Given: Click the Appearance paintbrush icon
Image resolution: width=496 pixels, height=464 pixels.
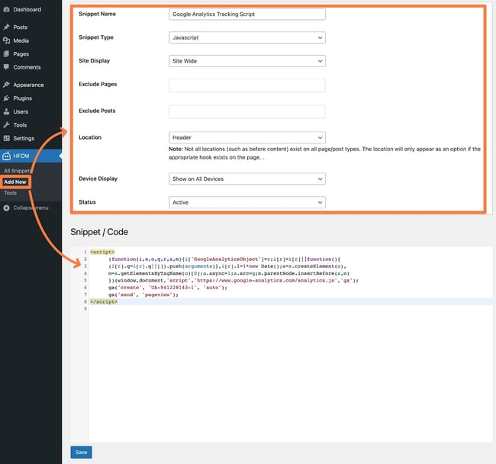Looking at the screenshot, I should coord(6,85).
